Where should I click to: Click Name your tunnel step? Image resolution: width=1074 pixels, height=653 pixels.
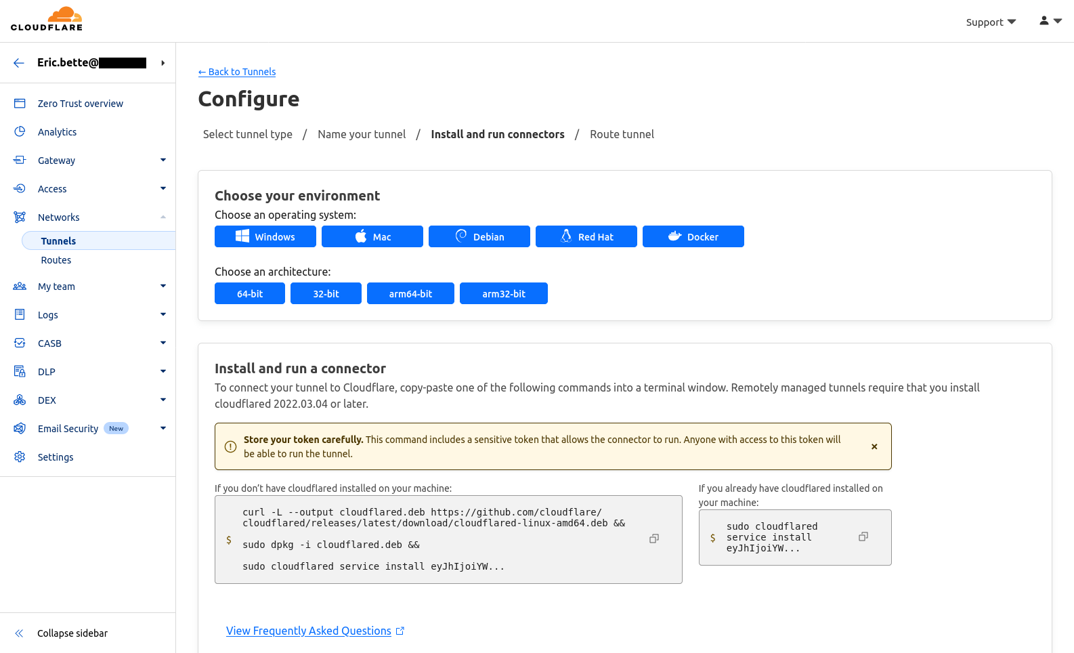[362, 134]
